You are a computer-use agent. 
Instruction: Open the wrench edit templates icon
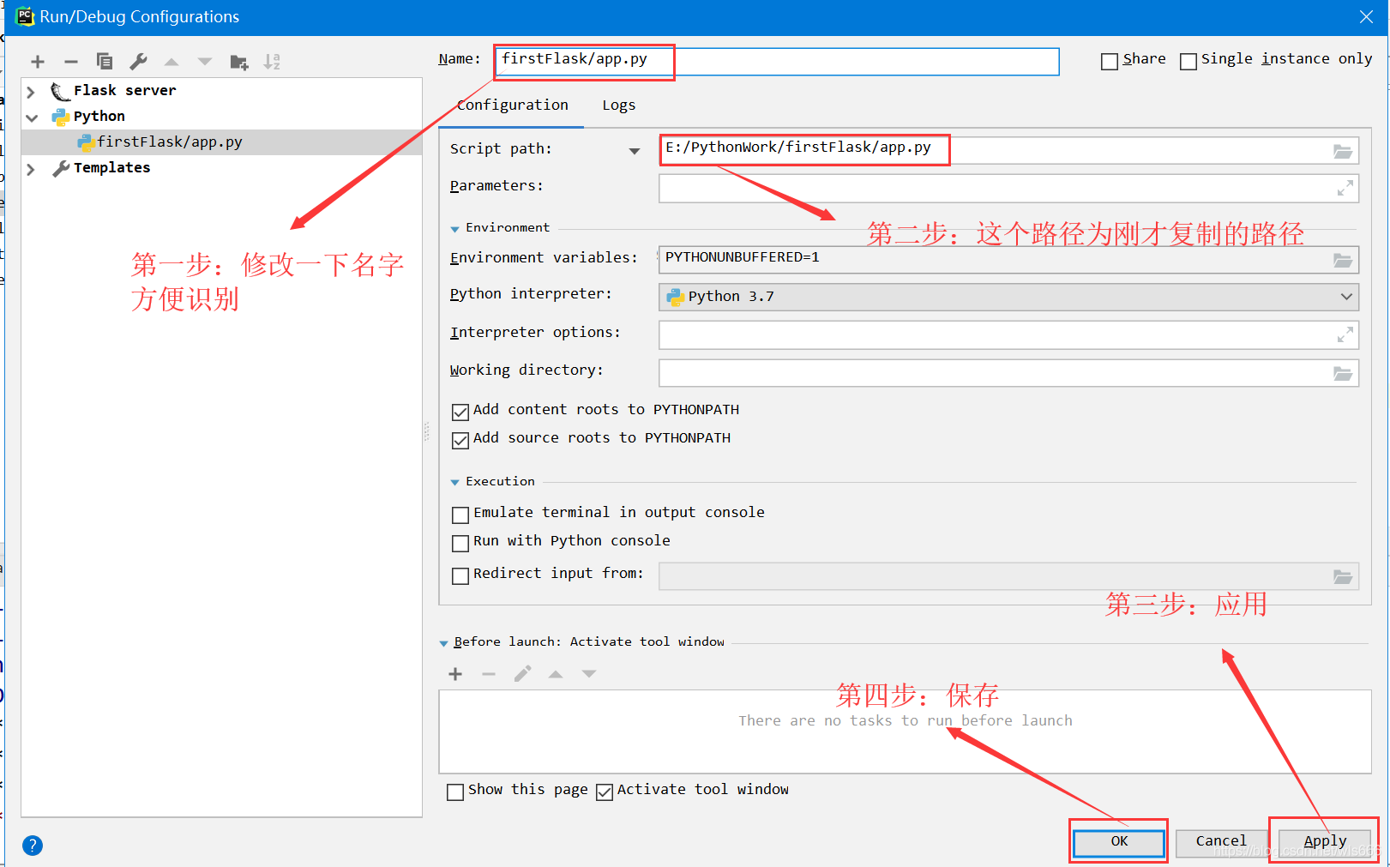[138, 62]
